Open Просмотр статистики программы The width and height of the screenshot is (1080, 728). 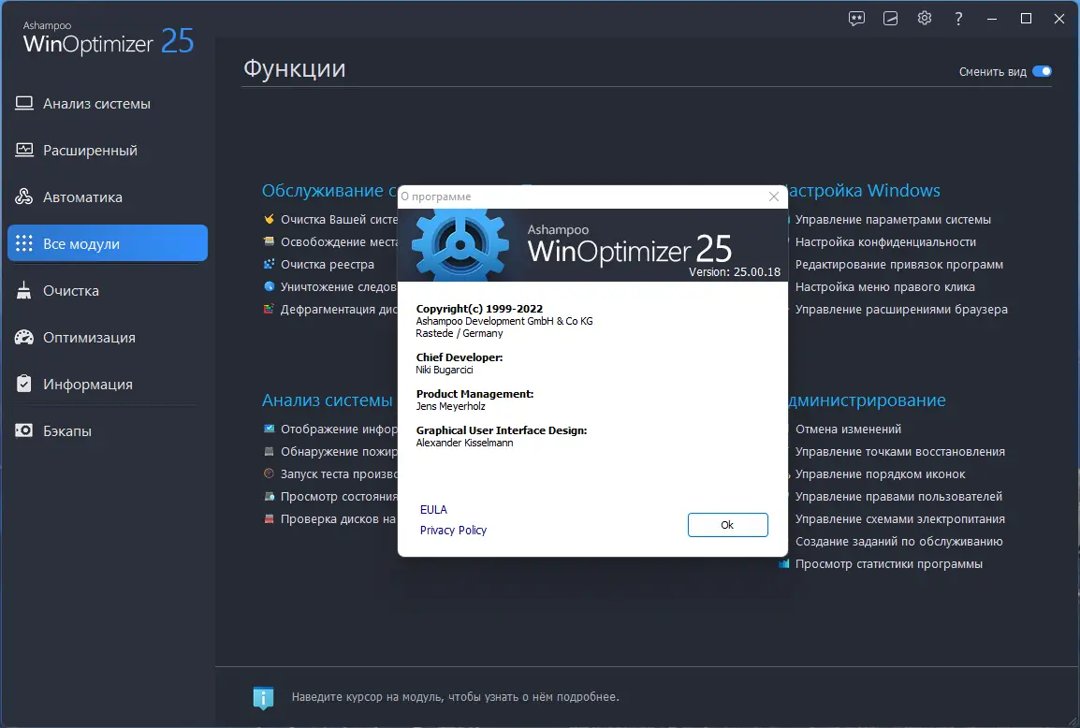pos(888,564)
